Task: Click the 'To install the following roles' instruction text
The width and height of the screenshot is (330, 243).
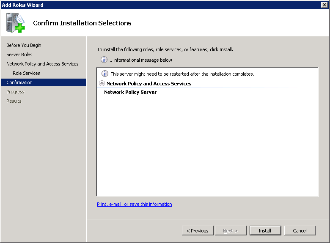Action: (165, 49)
